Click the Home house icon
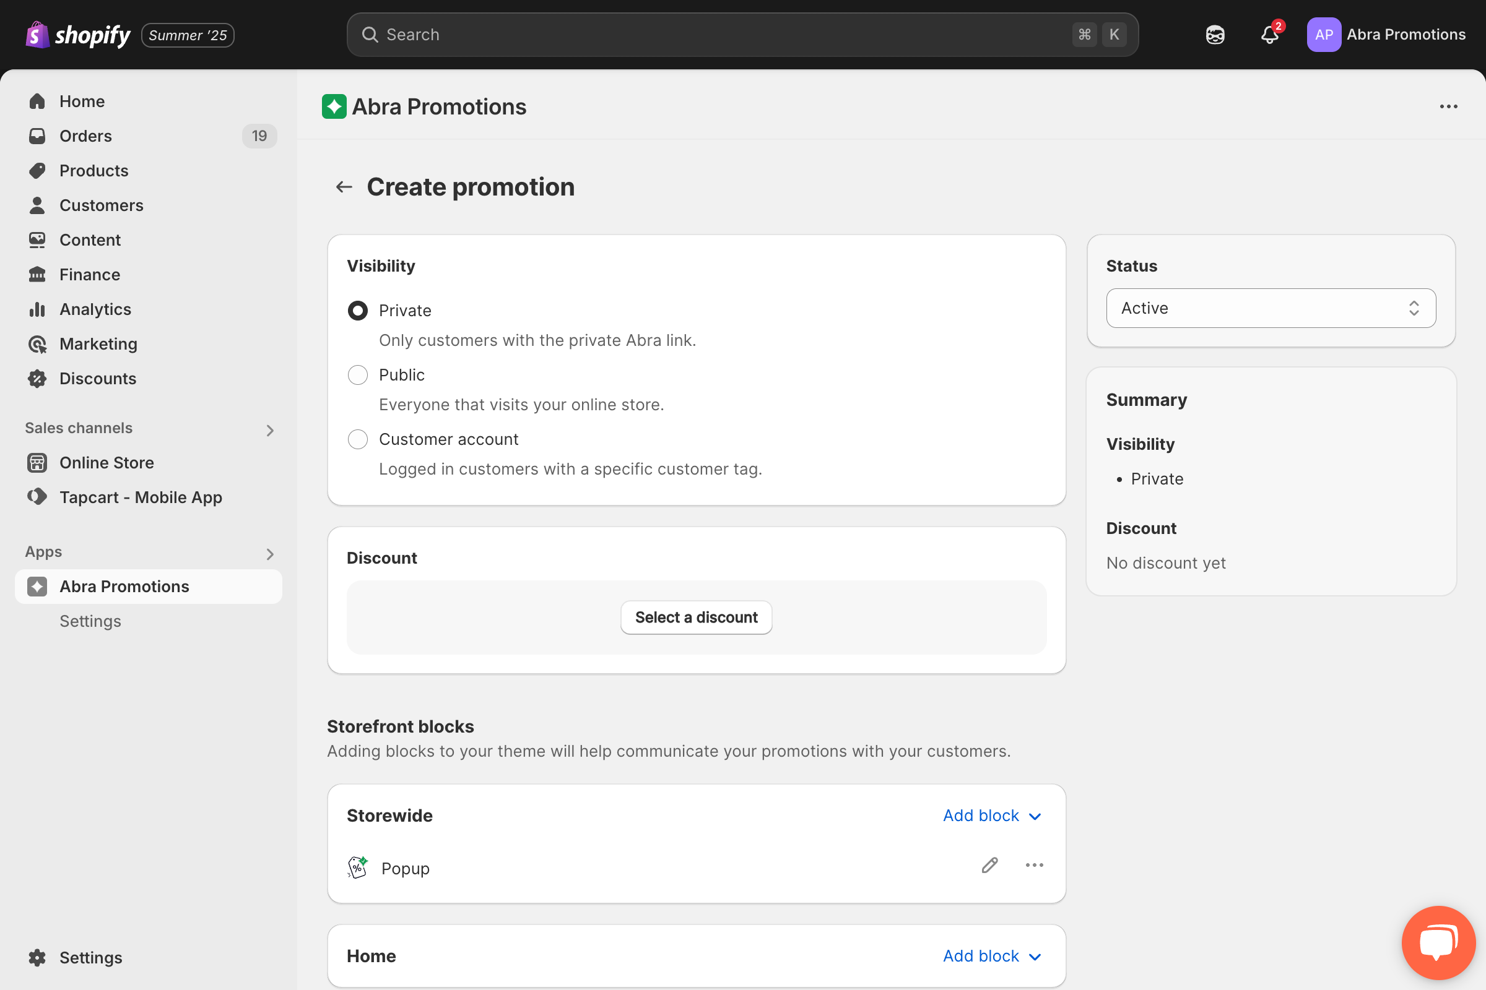The width and height of the screenshot is (1486, 990). click(37, 101)
